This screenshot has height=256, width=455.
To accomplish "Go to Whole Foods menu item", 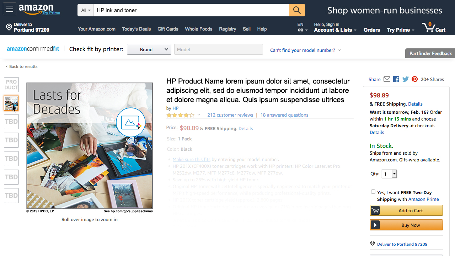I will pyautogui.click(x=199, y=29).
